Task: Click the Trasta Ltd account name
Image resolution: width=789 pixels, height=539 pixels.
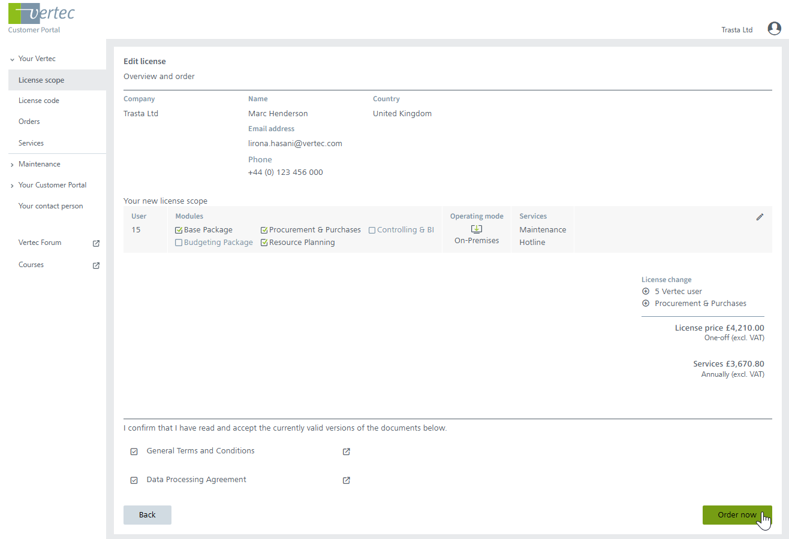Action: (737, 30)
